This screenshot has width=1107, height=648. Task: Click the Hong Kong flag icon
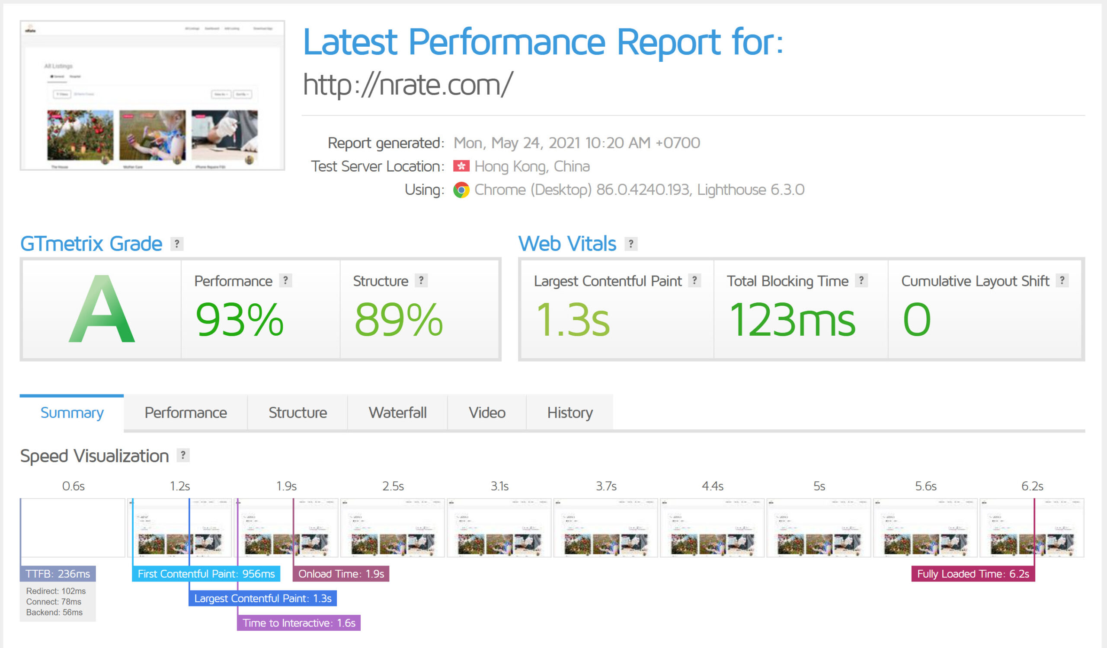[x=461, y=166]
